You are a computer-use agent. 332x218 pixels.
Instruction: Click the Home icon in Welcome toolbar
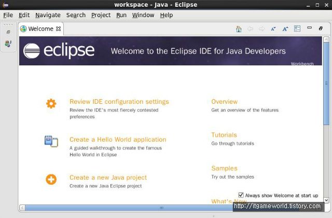pos(239,29)
